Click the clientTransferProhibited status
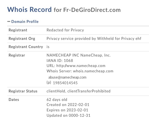The height and width of the screenshot is (119, 149). click(89, 91)
